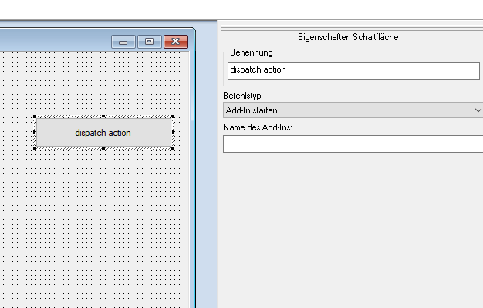This screenshot has height=308, width=483.
Task: Click the bottom-left selection handle of the button
Action: point(35,148)
